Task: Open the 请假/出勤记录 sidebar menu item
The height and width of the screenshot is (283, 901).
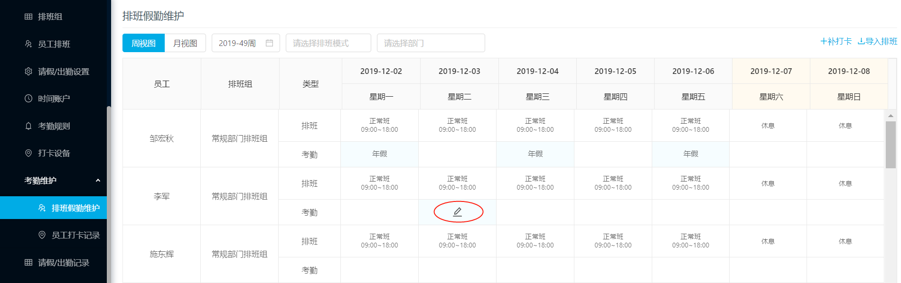Action: tap(63, 263)
